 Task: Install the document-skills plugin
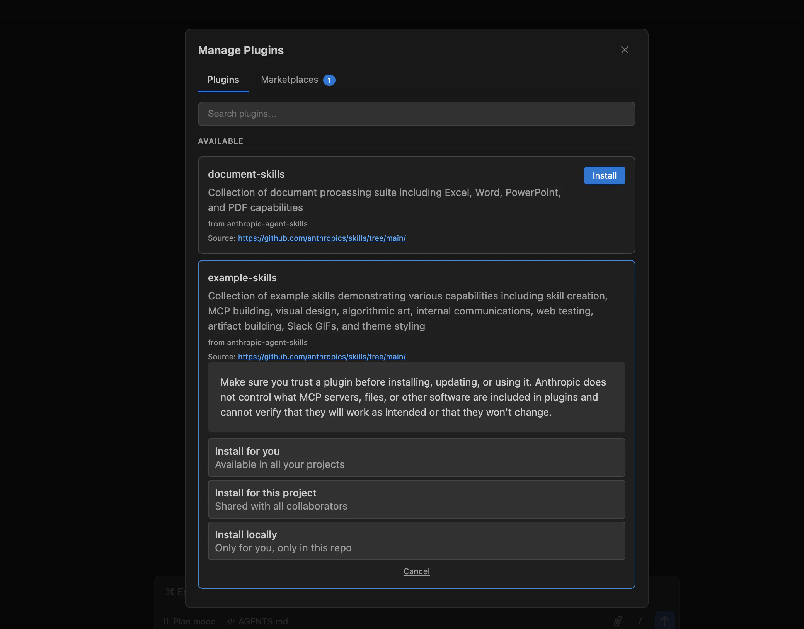604,175
